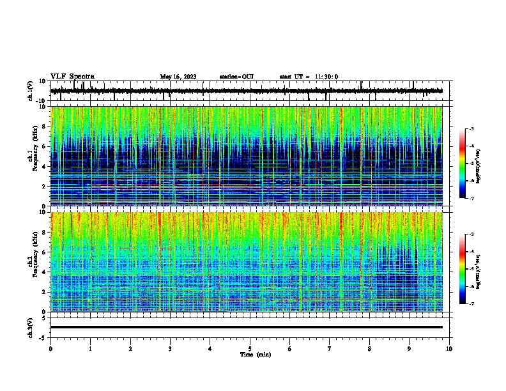The height and width of the screenshot is (391, 506).
Task: Click time axis tick label "8"
Action: tap(369, 349)
